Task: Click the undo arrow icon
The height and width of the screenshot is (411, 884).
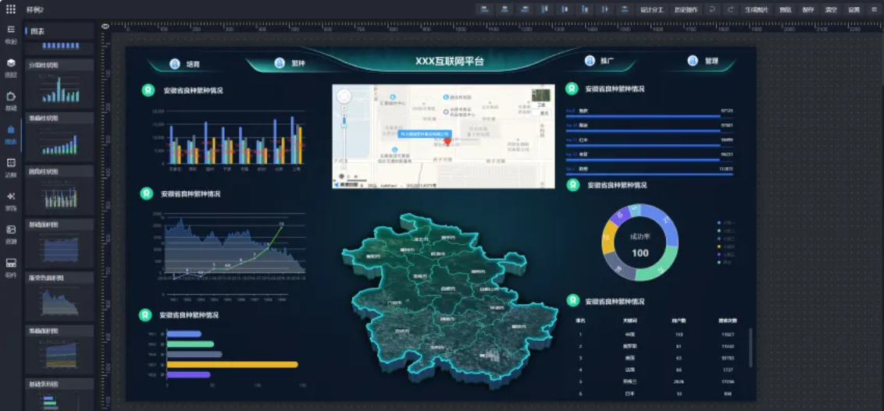Action: (x=713, y=9)
